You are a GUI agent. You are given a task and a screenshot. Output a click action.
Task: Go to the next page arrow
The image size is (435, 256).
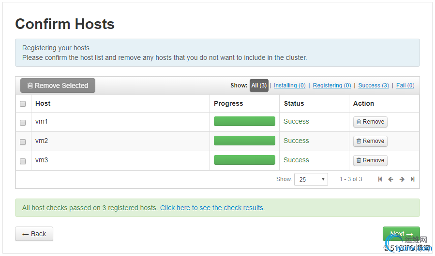point(402,179)
